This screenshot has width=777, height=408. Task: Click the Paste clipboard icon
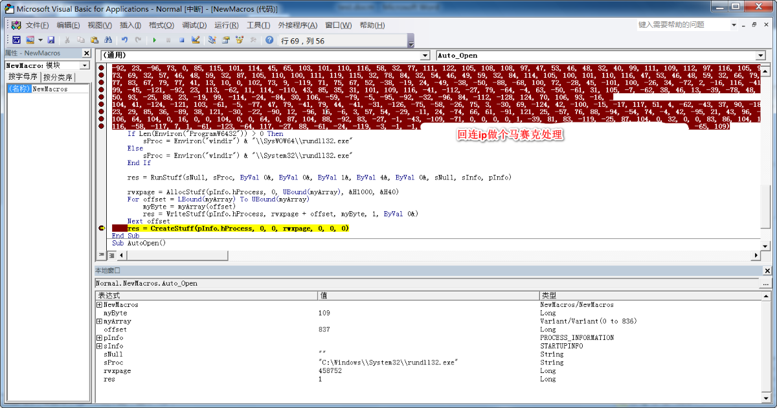93,40
